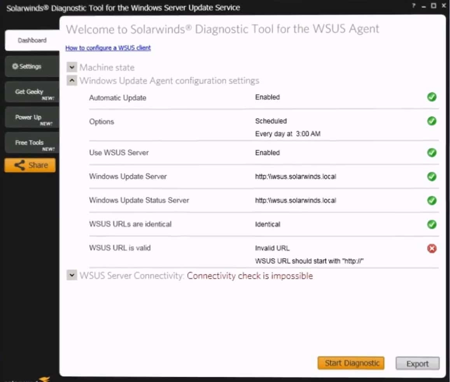
Task: Click the orange Share button
Action: [30, 165]
